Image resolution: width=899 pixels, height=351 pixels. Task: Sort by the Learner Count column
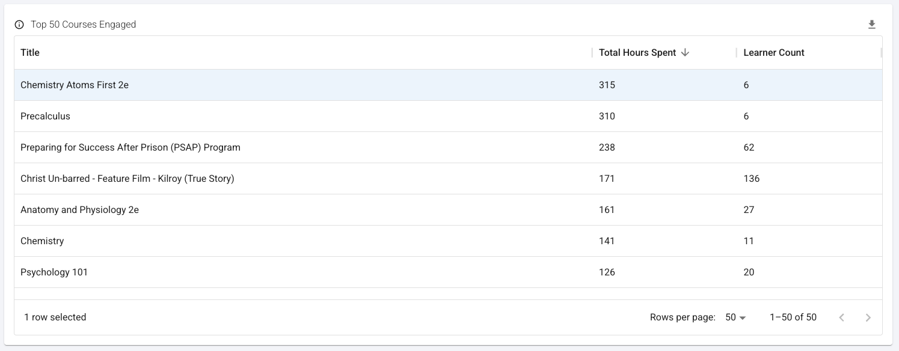tap(773, 53)
